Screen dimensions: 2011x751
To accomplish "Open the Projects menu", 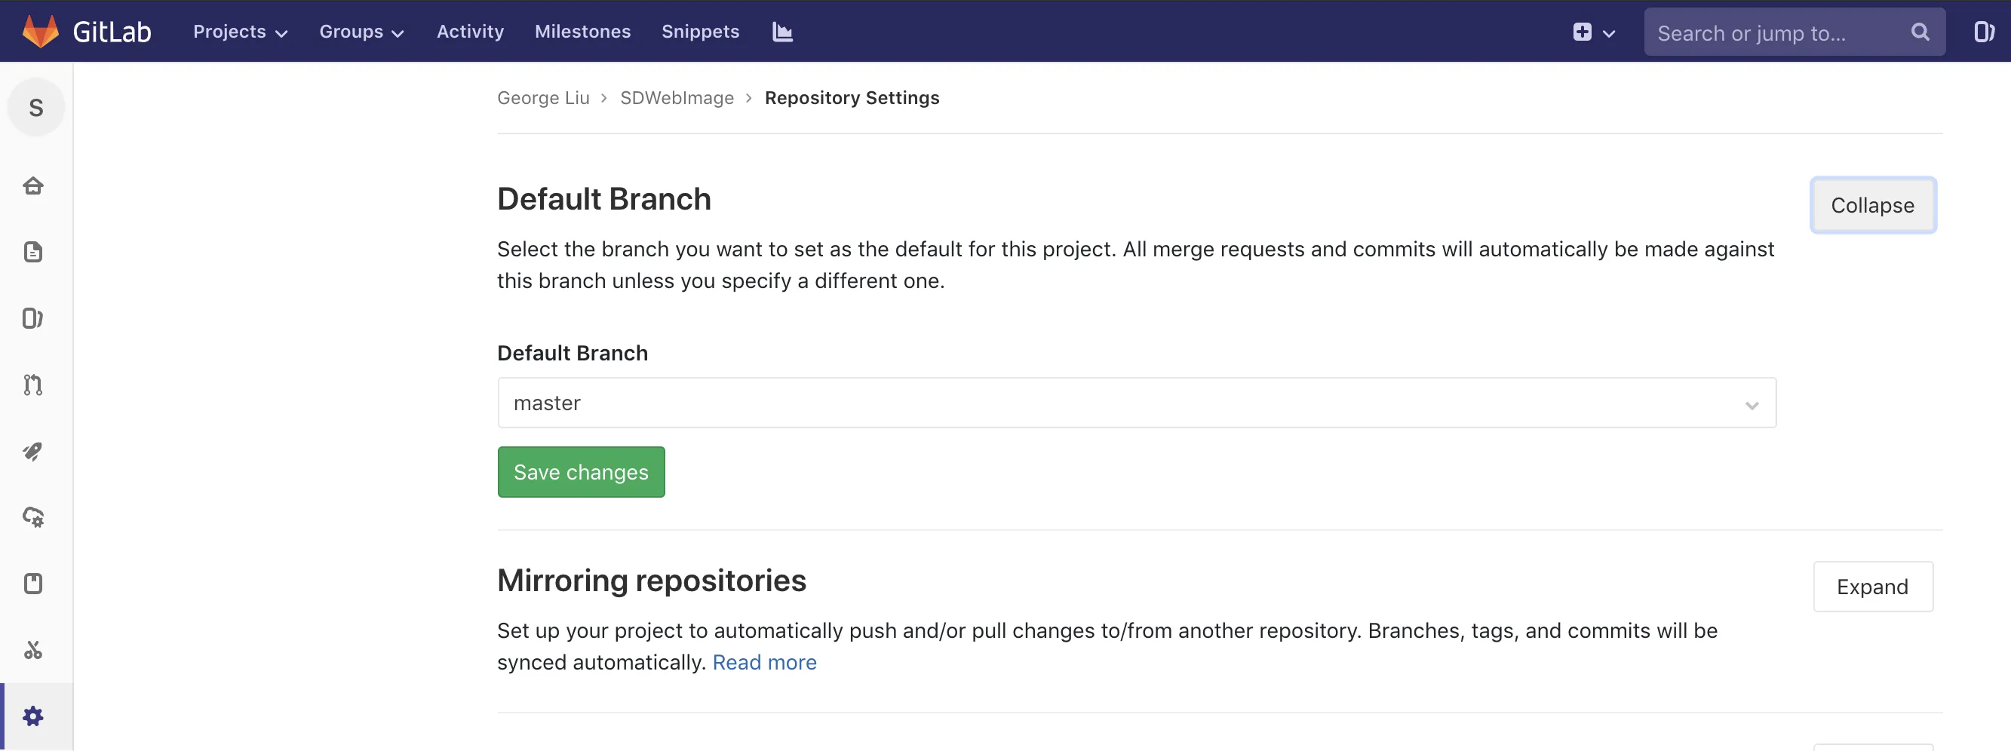I will [240, 31].
